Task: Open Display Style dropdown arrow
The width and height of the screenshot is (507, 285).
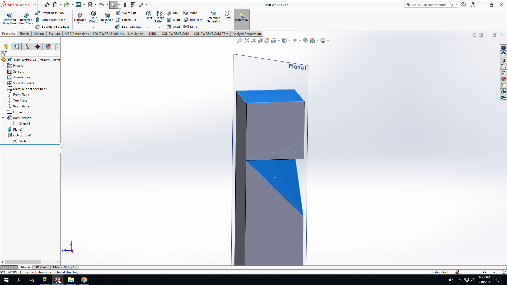Action: 289,41
